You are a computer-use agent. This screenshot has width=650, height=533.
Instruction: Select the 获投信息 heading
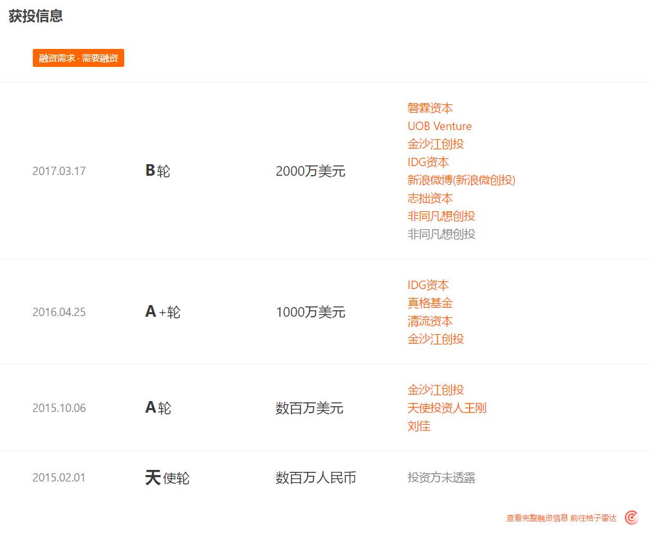(x=35, y=15)
